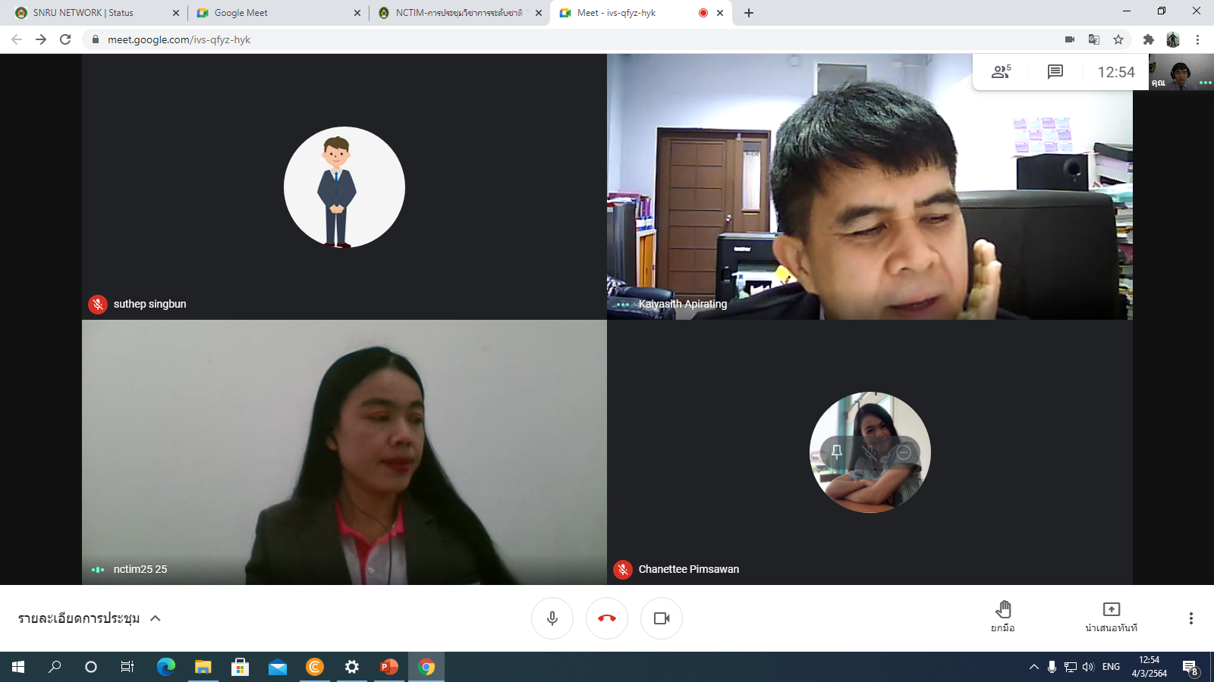Leave the call with the red hang-up button
The height and width of the screenshot is (682, 1214).
[x=607, y=618]
